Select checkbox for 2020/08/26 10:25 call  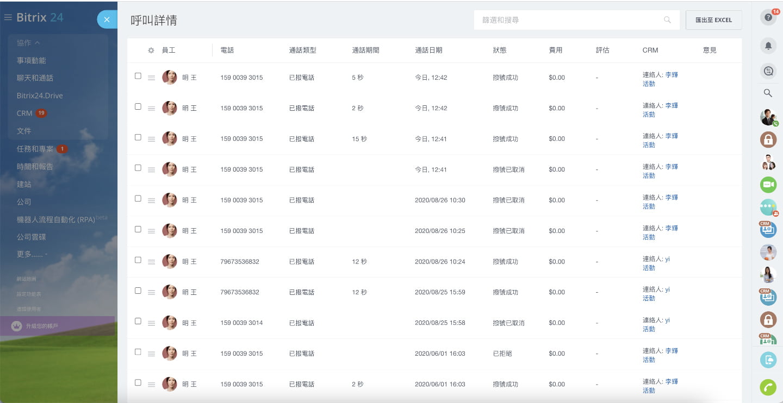(x=138, y=229)
